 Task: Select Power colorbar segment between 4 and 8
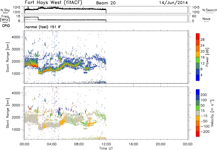click(x=198, y=72)
